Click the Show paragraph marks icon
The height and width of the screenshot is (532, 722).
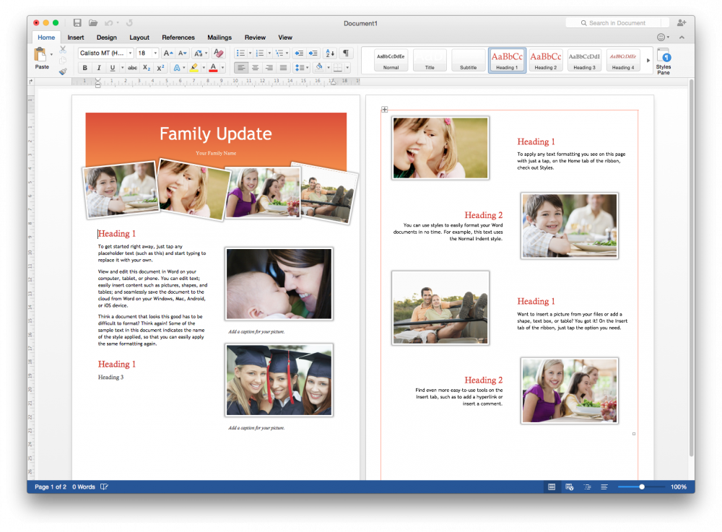point(346,53)
